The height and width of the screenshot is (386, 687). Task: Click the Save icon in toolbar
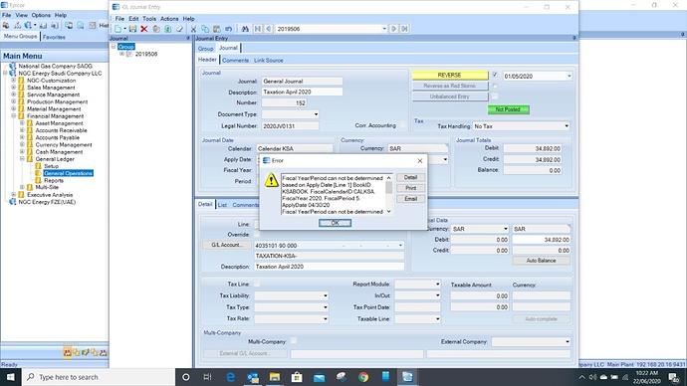point(132,29)
